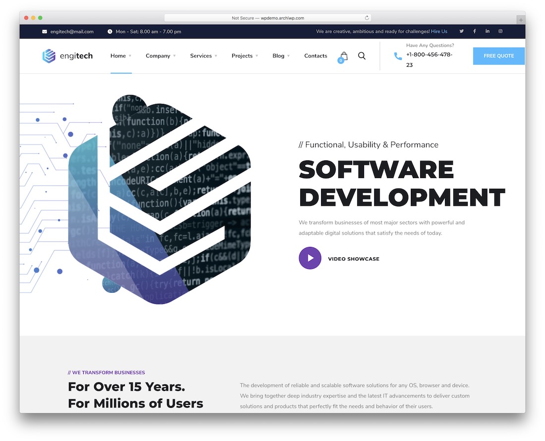Open the LinkedIn social icon
Viewport: 545px width, 441px height.
point(488,31)
